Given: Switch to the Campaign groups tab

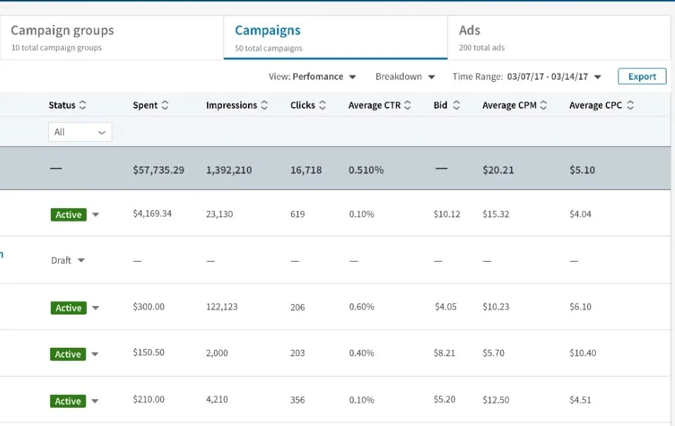Looking at the screenshot, I should (112, 38).
